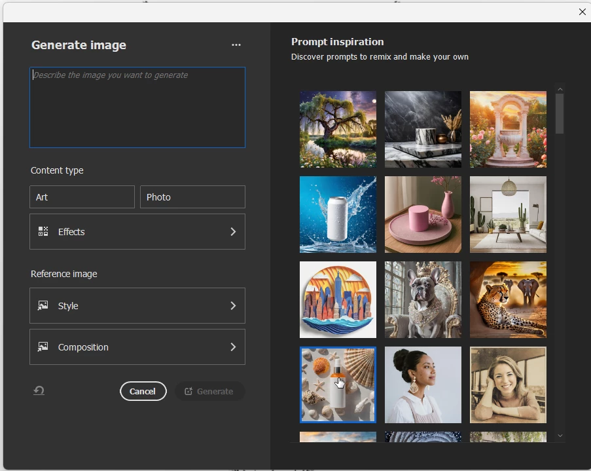Close the Generate image dialog
Viewport: 591px width, 471px height.
(x=582, y=12)
